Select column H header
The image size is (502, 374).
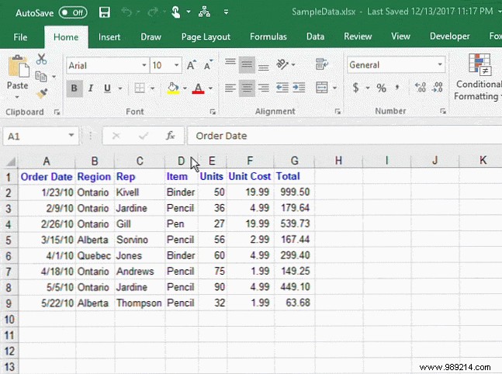(x=338, y=161)
